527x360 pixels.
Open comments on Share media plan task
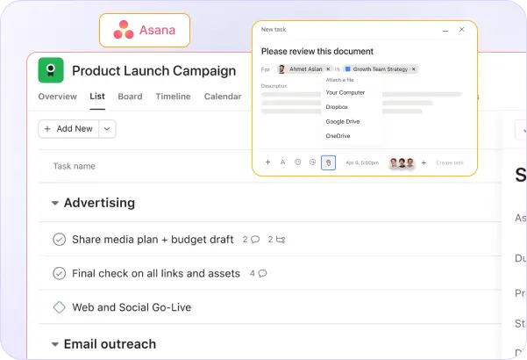(x=251, y=240)
